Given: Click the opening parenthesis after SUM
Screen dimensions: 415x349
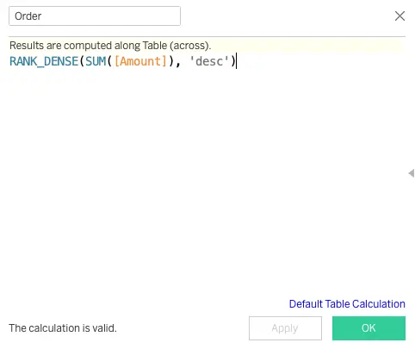Looking at the screenshot, I should pyautogui.click(x=109, y=61).
